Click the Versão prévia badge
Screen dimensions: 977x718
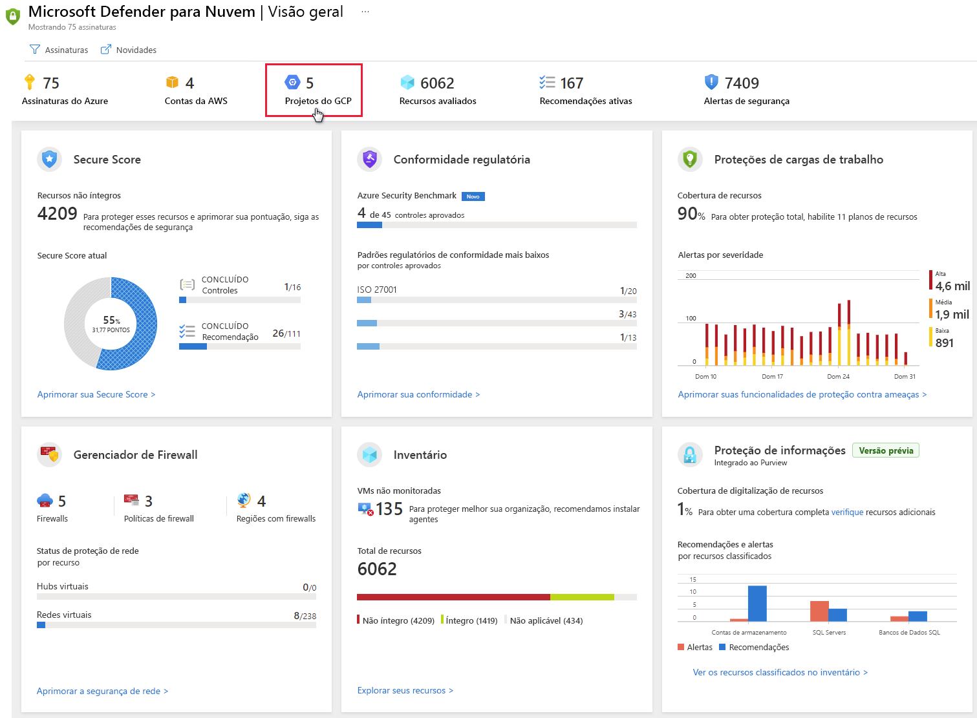tap(886, 450)
